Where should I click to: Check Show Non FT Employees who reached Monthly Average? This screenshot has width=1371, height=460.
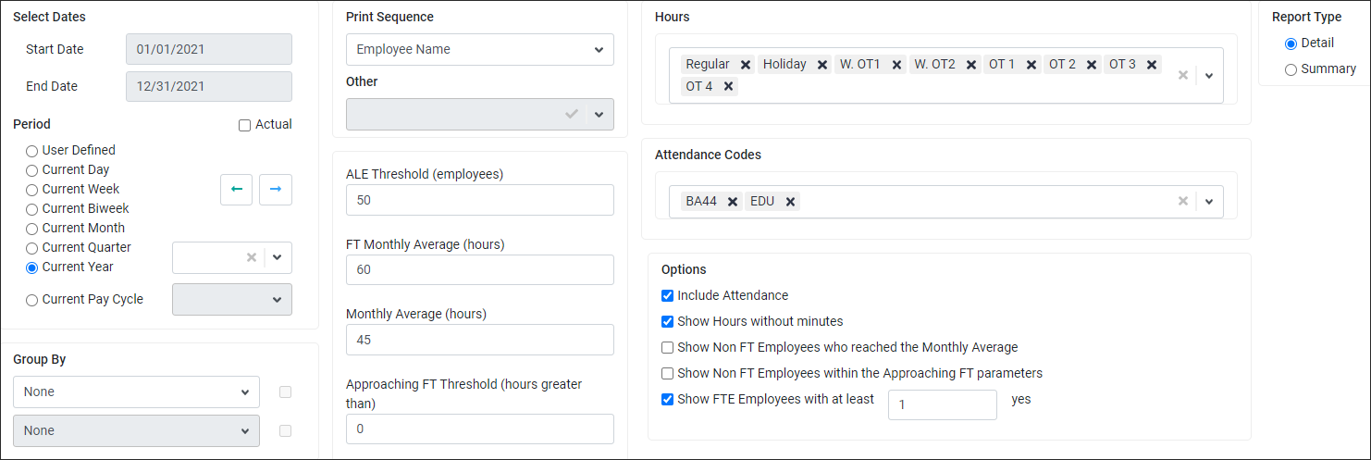(x=668, y=348)
